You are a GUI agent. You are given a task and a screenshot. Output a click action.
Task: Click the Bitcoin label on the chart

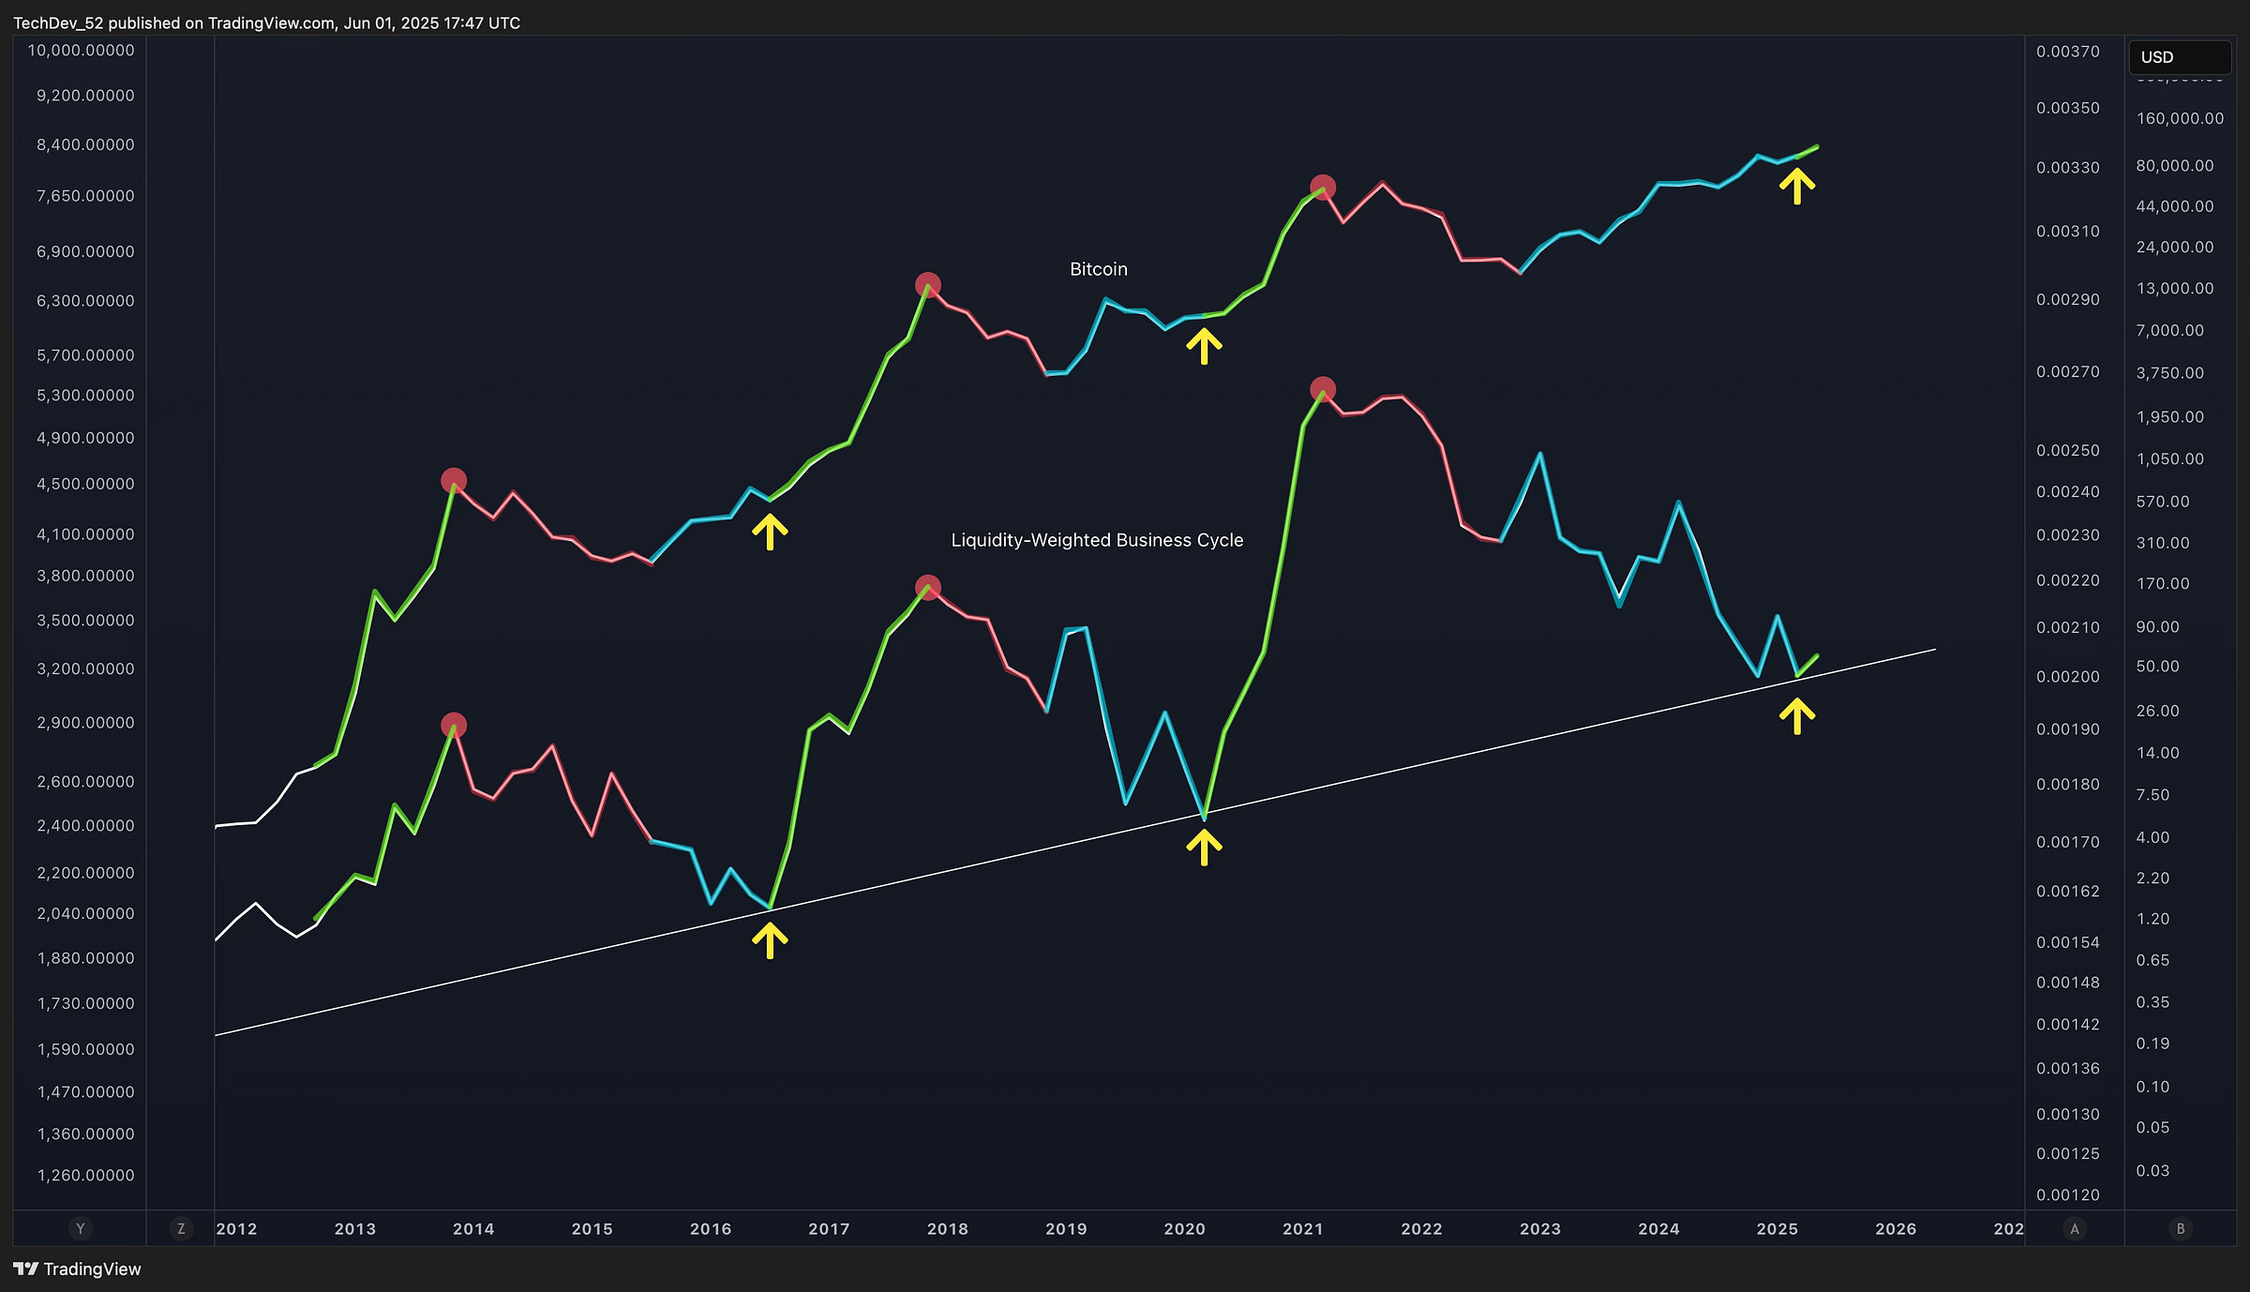click(x=1097, y=269)
